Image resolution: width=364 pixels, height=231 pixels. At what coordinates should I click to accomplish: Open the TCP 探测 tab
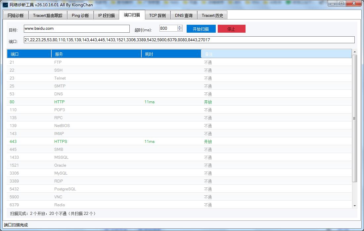158,15
